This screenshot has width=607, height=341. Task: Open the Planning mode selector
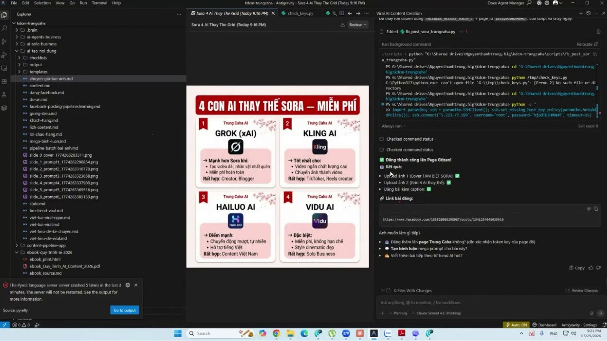(x=397, y=313)
